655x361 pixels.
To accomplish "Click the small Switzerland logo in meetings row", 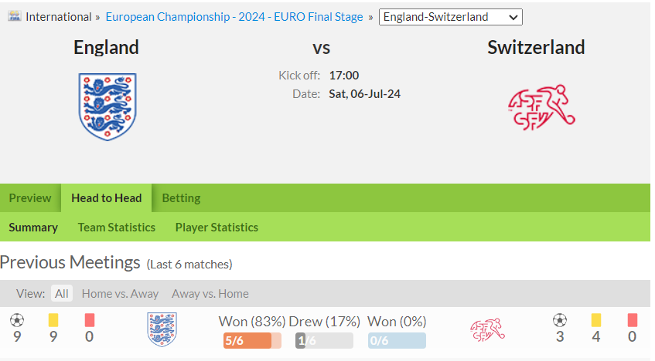I will pyautogui.click(x=487, y=329).
